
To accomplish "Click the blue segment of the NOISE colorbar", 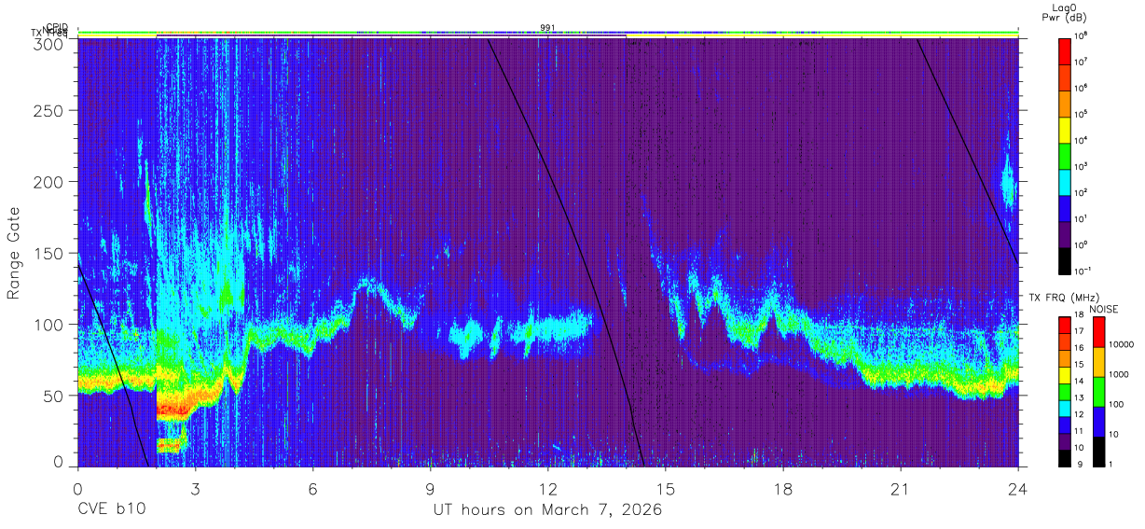I will click(x=1098, y=420).
